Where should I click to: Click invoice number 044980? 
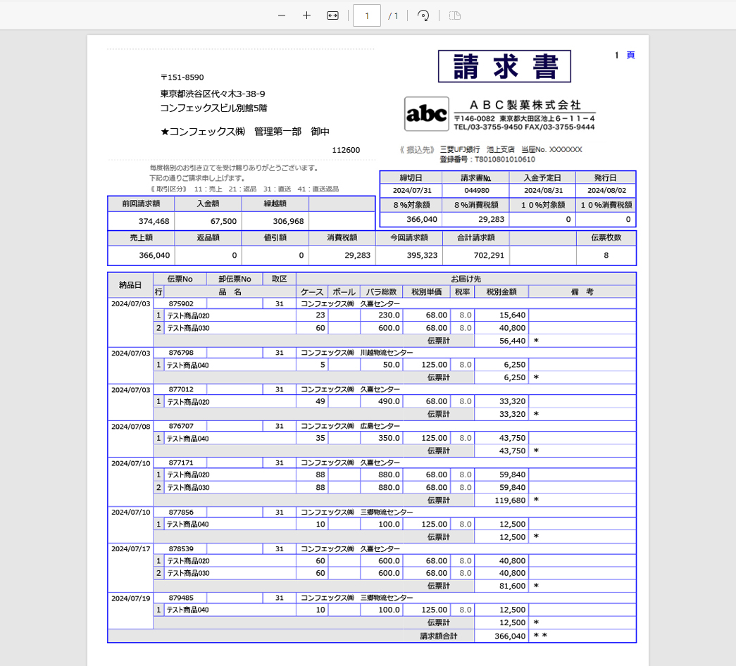tap(477, 191)
